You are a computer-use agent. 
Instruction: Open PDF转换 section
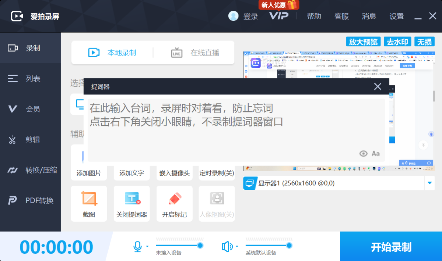point(30,200)
